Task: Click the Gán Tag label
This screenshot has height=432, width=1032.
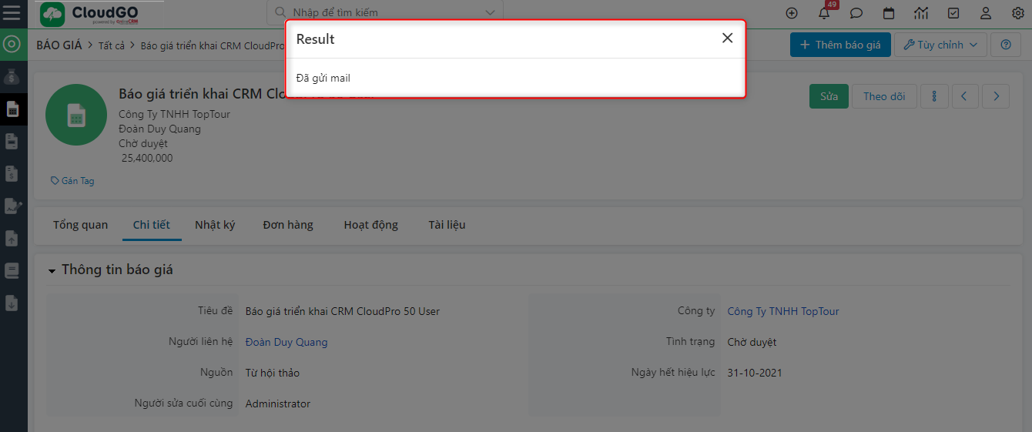Action: 73,181
